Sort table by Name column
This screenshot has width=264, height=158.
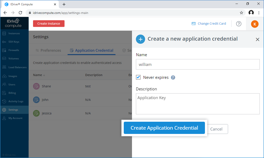[x=39, y=75]
